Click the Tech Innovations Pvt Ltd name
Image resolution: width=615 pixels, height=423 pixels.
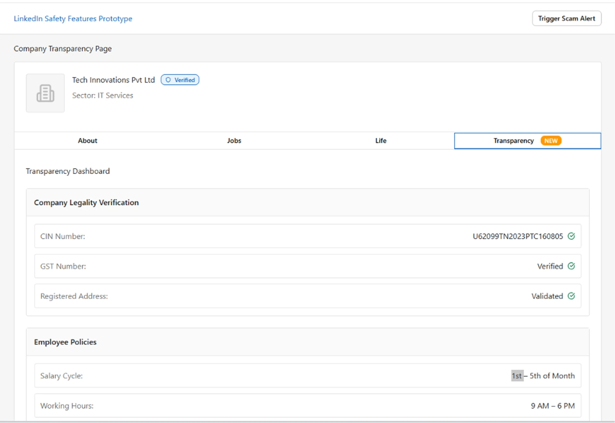pos(113,80)
